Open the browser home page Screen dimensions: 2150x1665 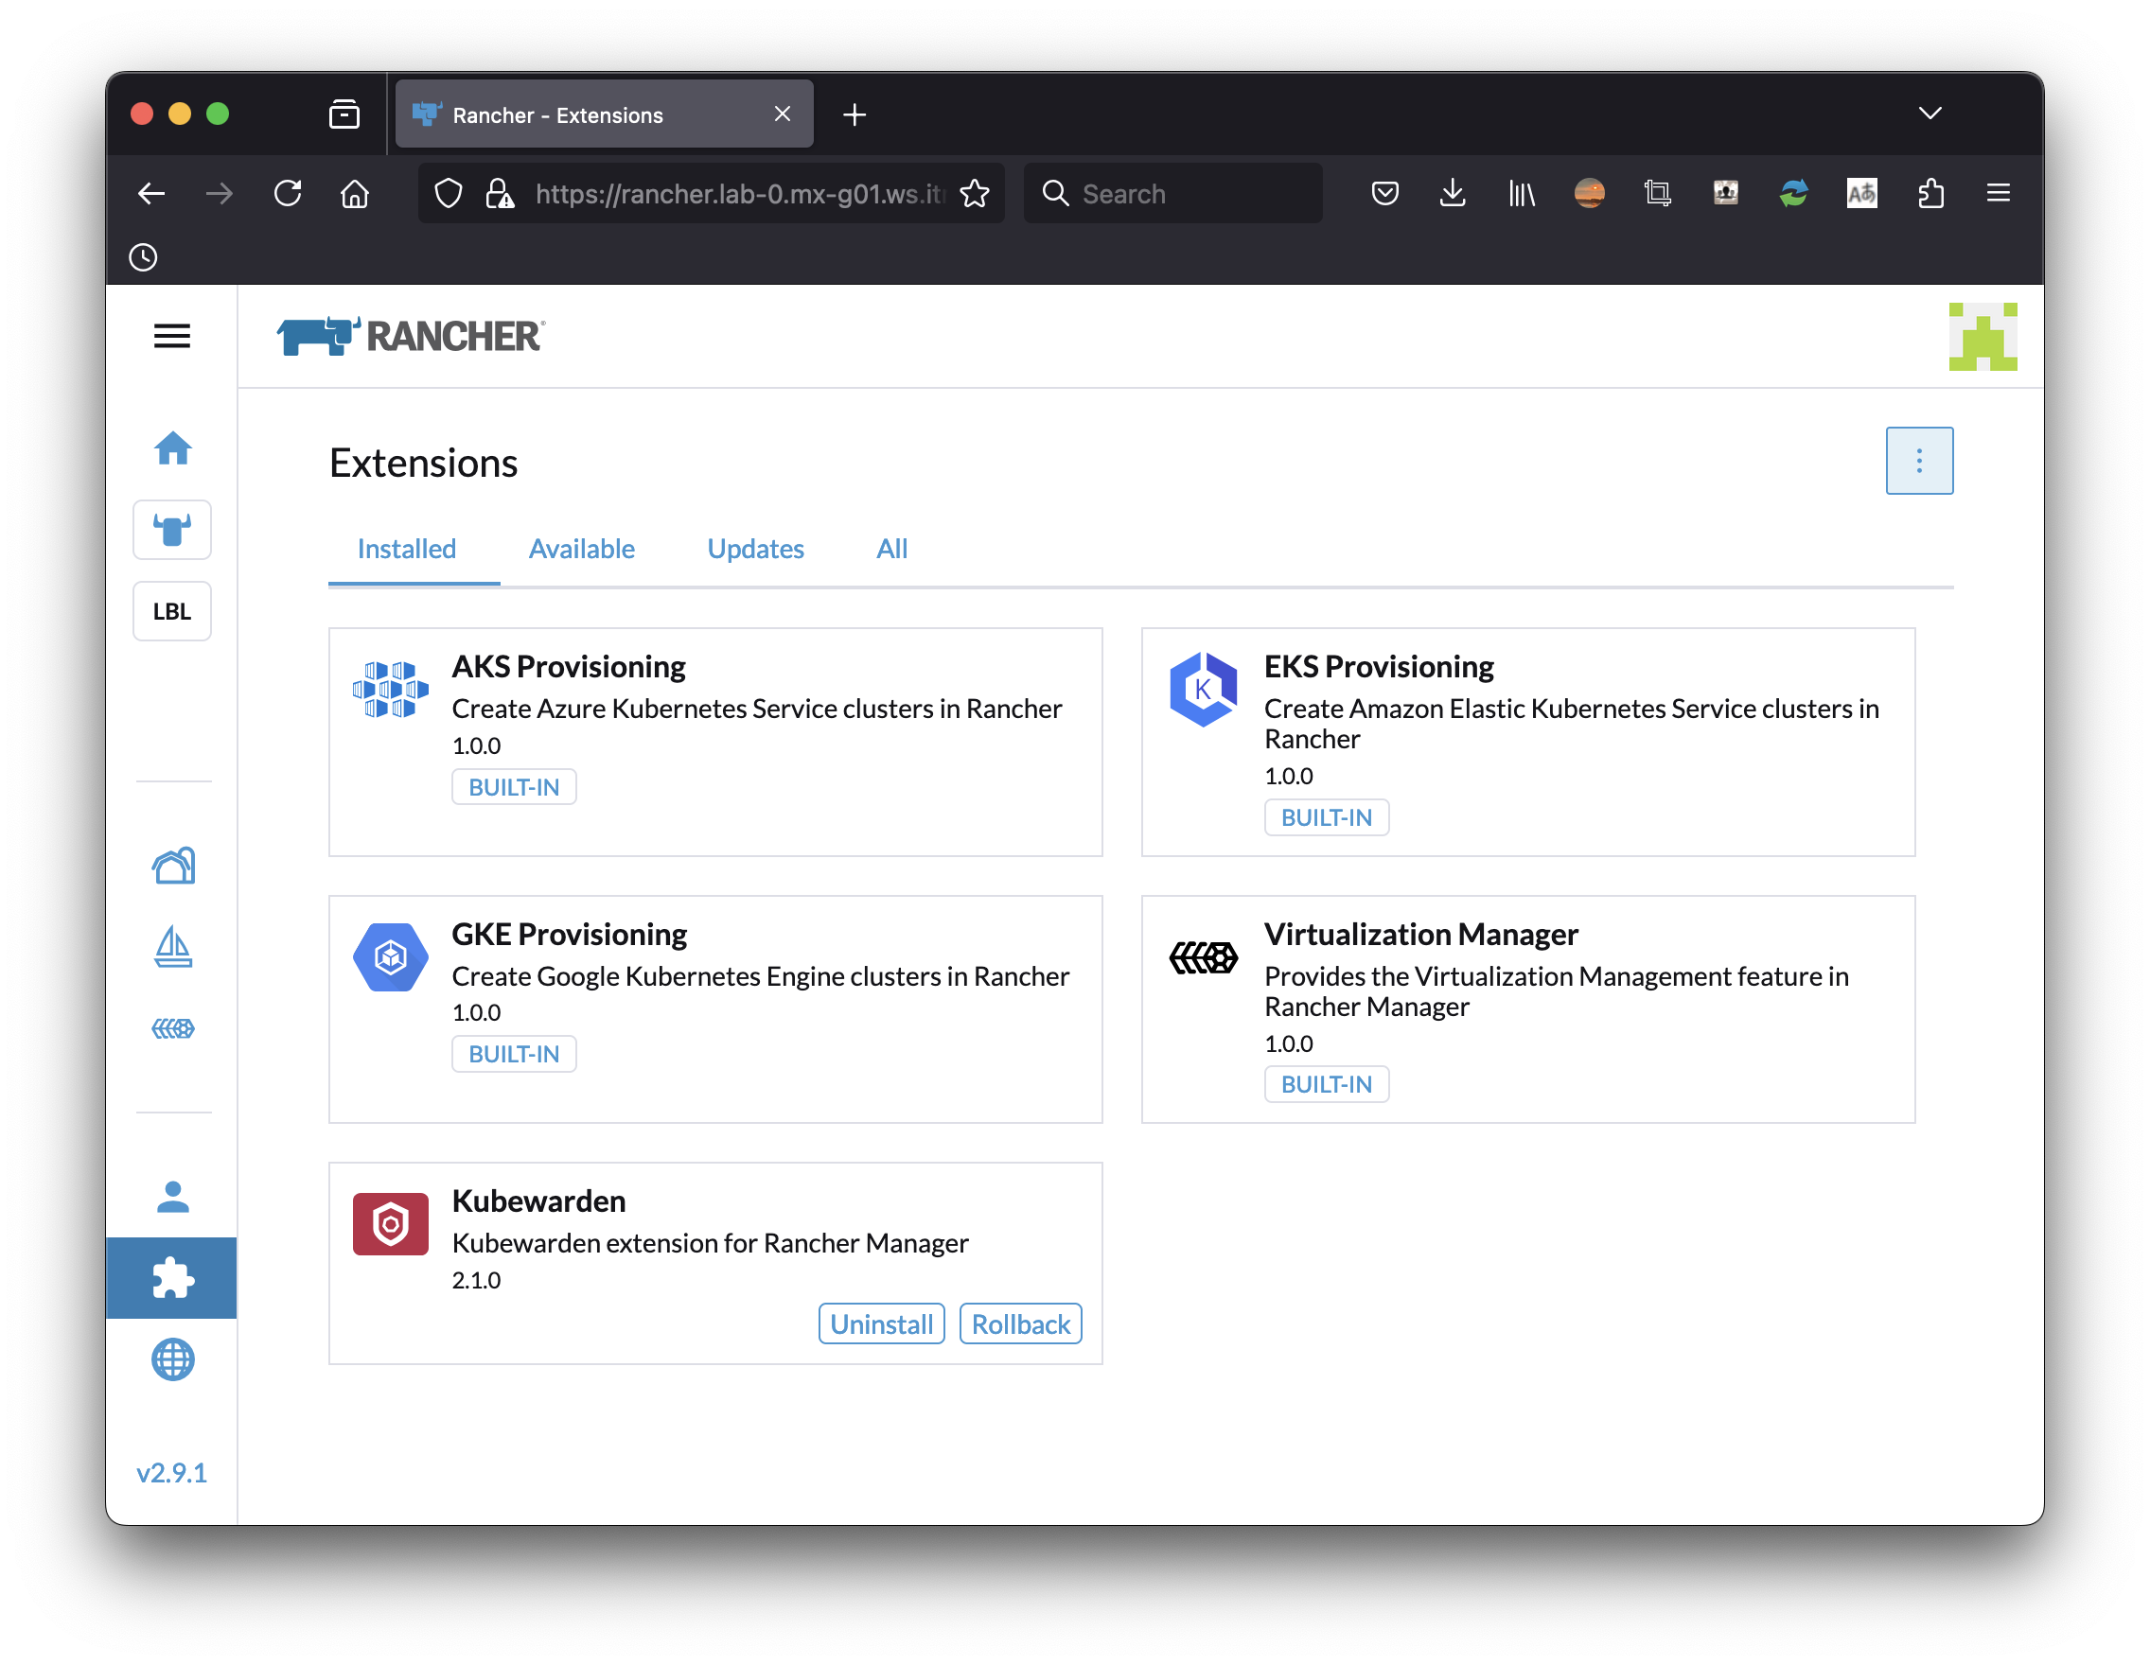(x=356, y=194)
